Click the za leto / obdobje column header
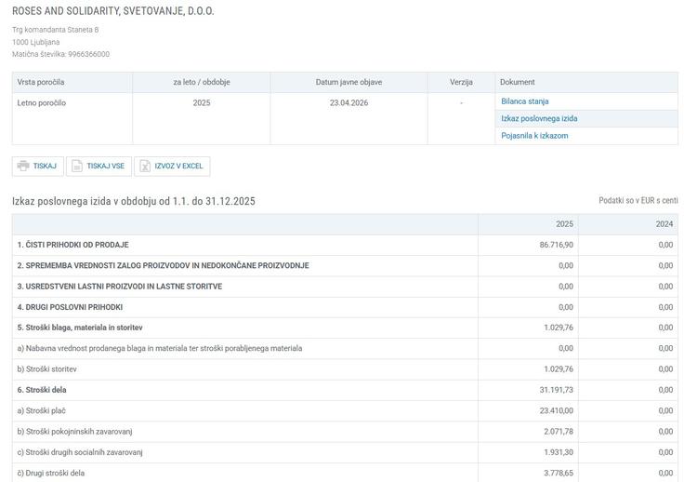Viewport: 684px width, 482px height. (x=202, y=82)
